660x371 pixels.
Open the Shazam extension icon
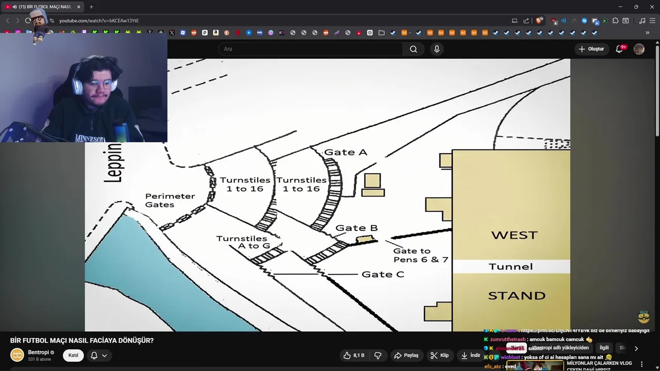584,21
